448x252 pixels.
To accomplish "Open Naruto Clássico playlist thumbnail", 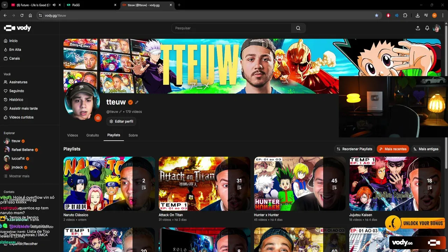I will coord(109,184).
